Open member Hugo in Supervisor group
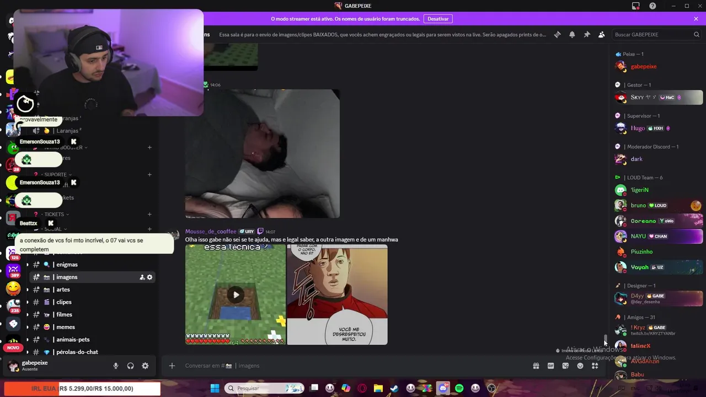Image resolution: width=706 pixels, height=397 pixels. [659, 128]
